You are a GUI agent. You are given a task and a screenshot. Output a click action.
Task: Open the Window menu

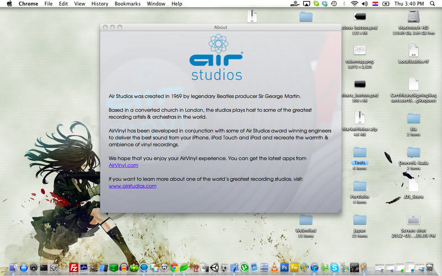(x=156, y=4)
